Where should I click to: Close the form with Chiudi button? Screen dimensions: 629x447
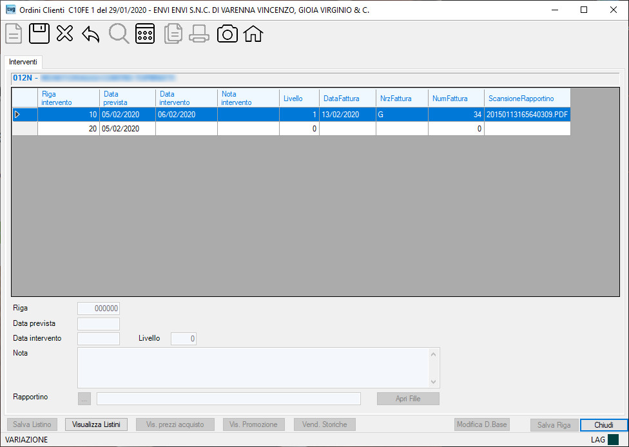coord(604,425)
